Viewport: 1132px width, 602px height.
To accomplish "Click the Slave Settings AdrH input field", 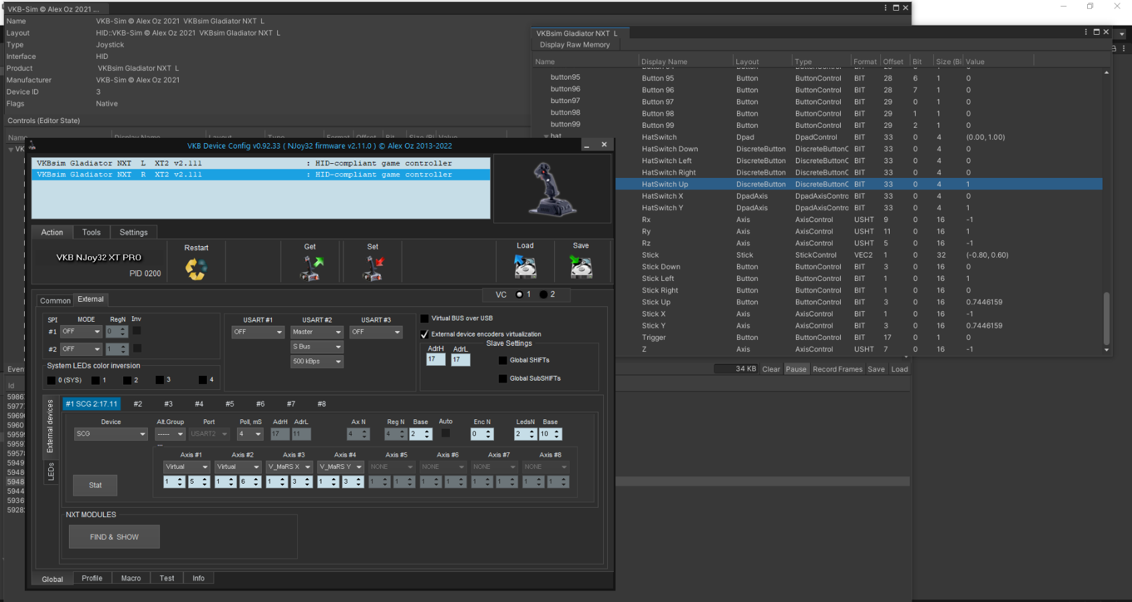I will [x=436, y=360].
